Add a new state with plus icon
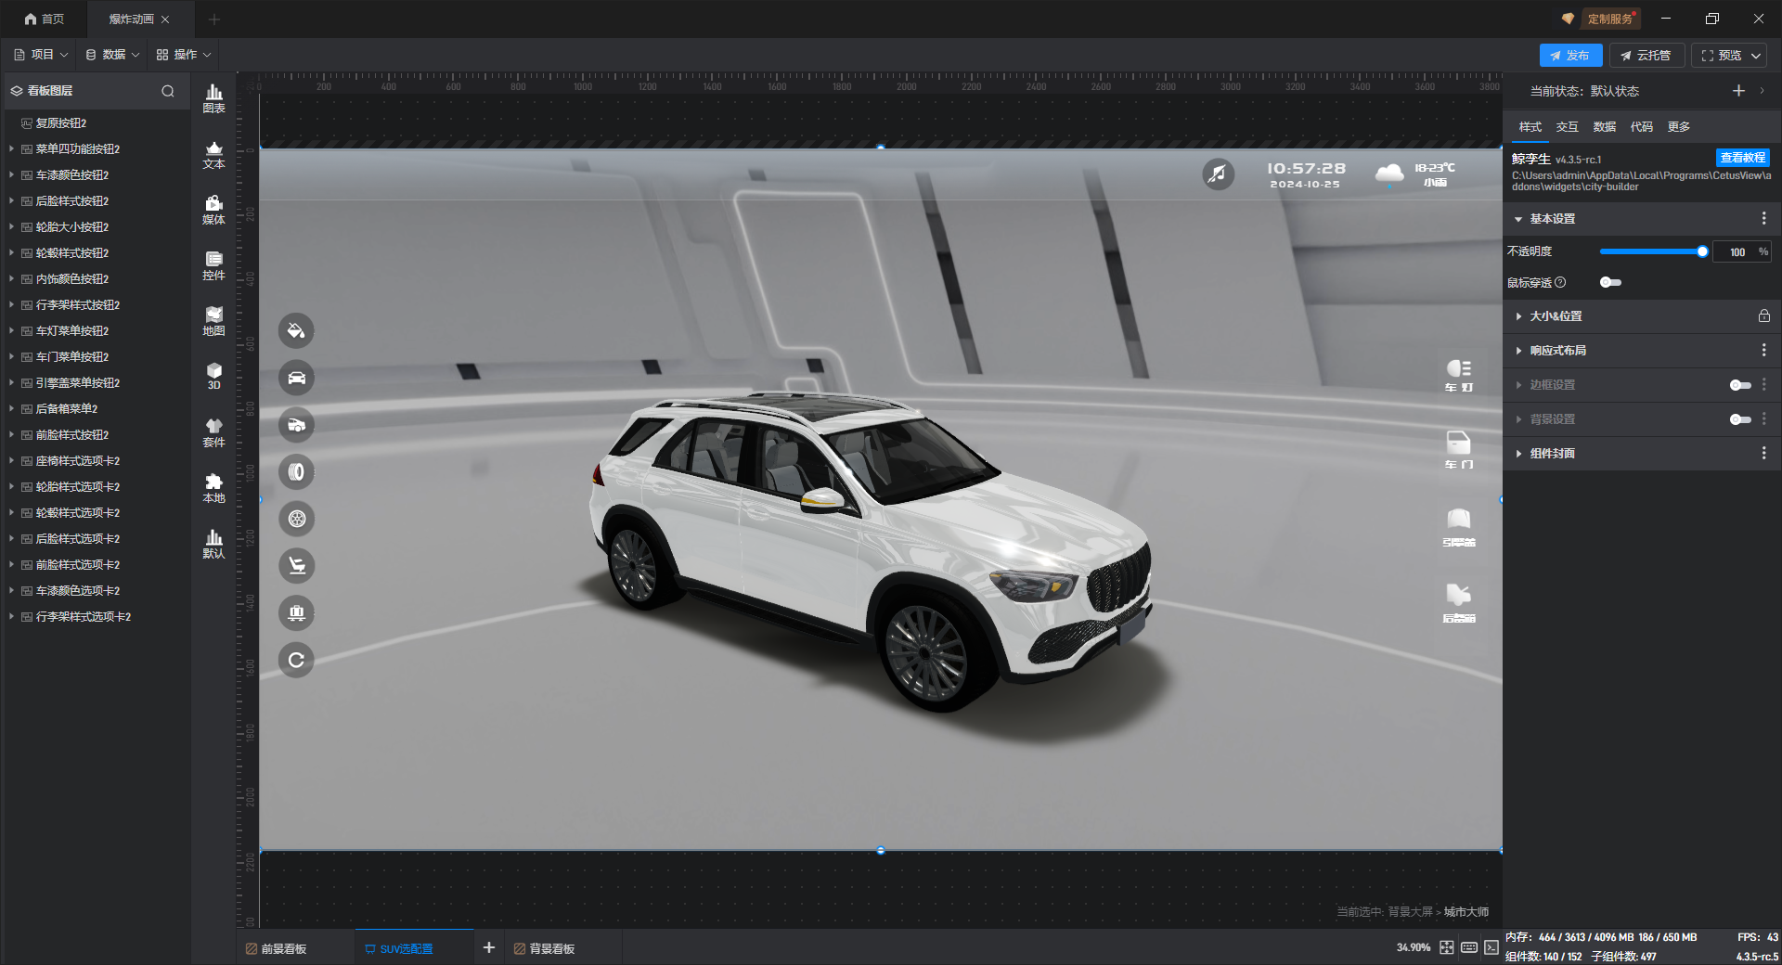The height and width of the screenshot is (965, 1782). 1738,91
